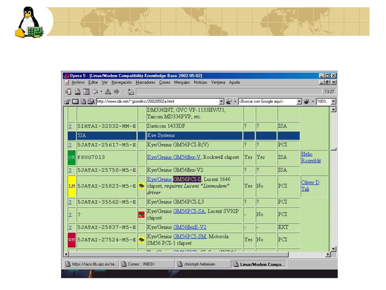Click the FSUG7013 table cell
The width and height of the screenshot is (386, 290).
click(107, 157)
